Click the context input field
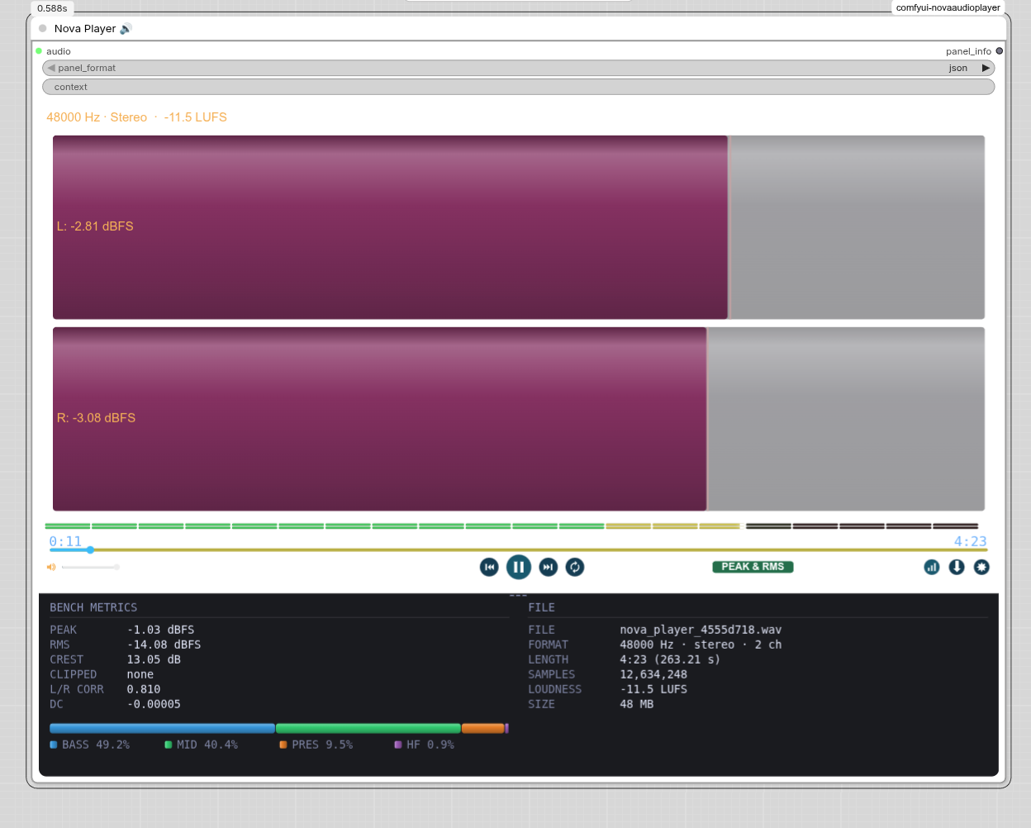 coord(518,87)
